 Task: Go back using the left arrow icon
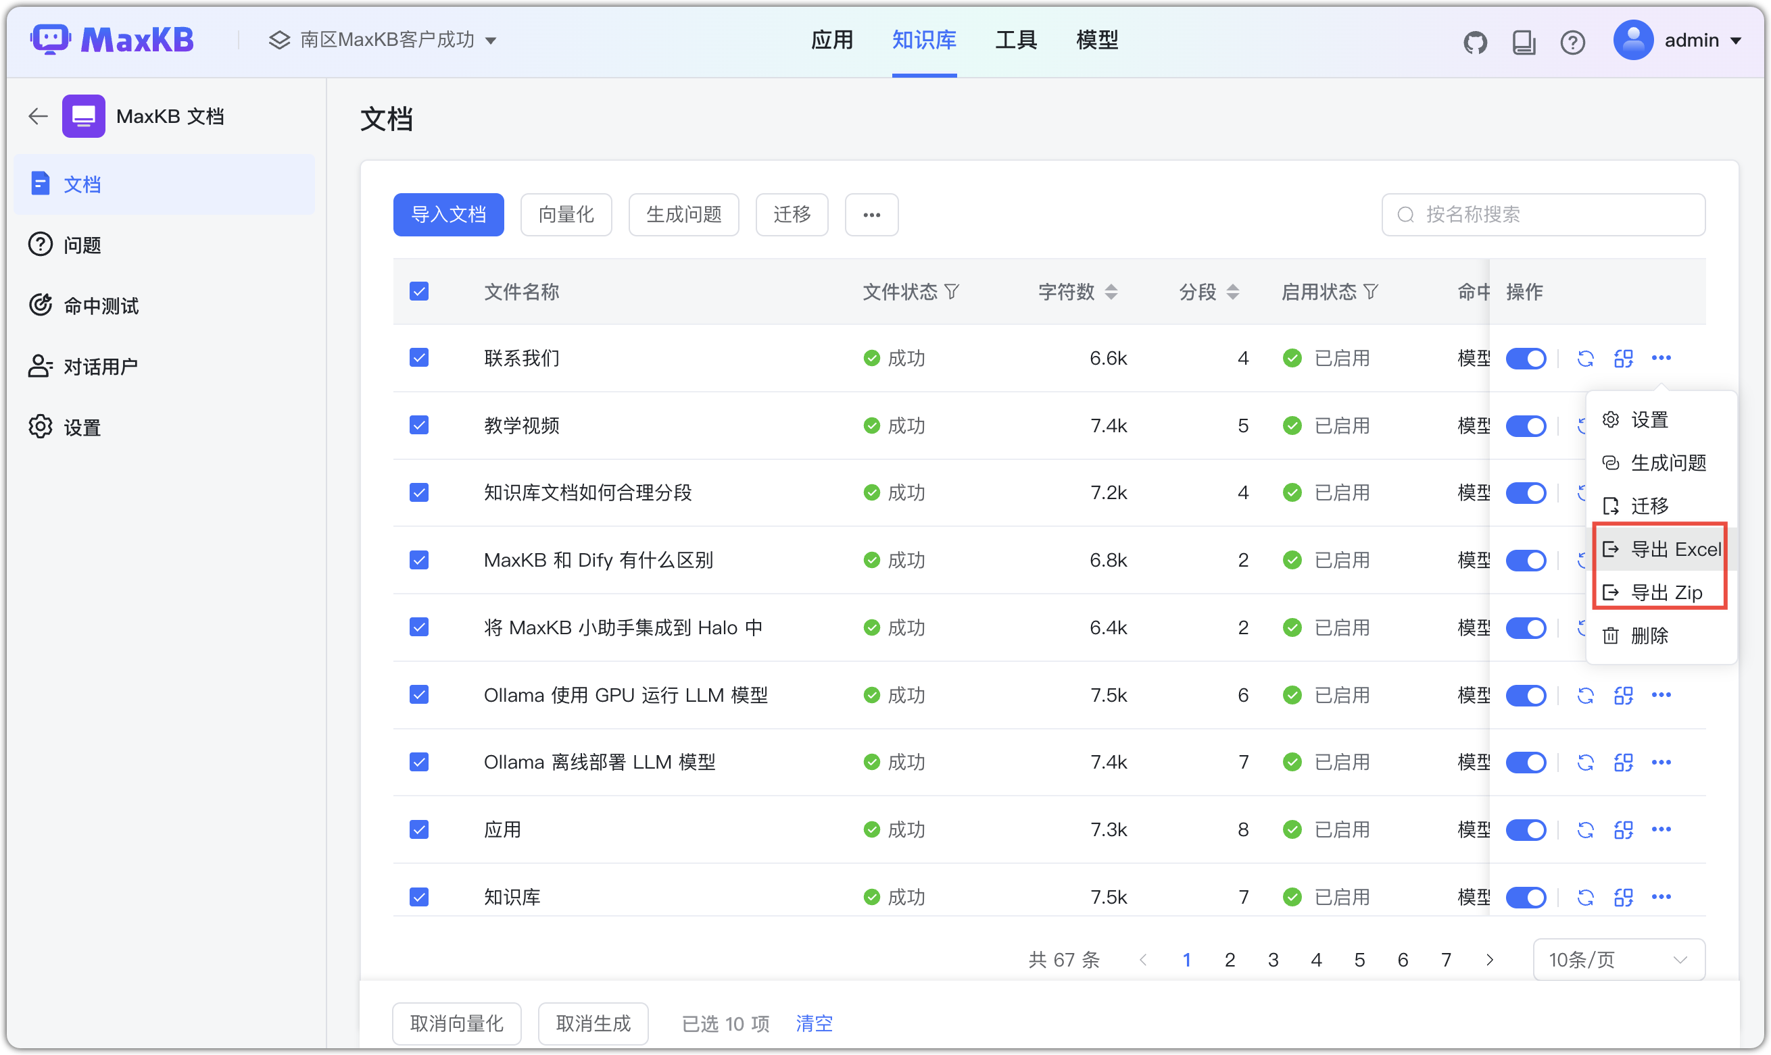[x=38, y=116]
